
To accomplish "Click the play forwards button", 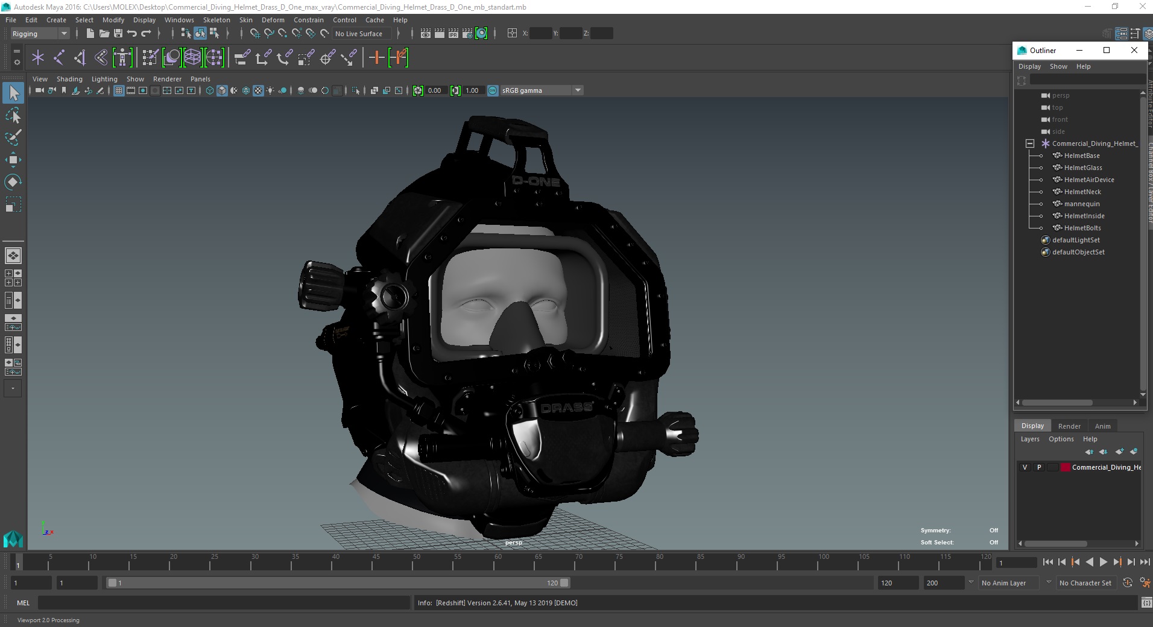I will click(1103, 562).
